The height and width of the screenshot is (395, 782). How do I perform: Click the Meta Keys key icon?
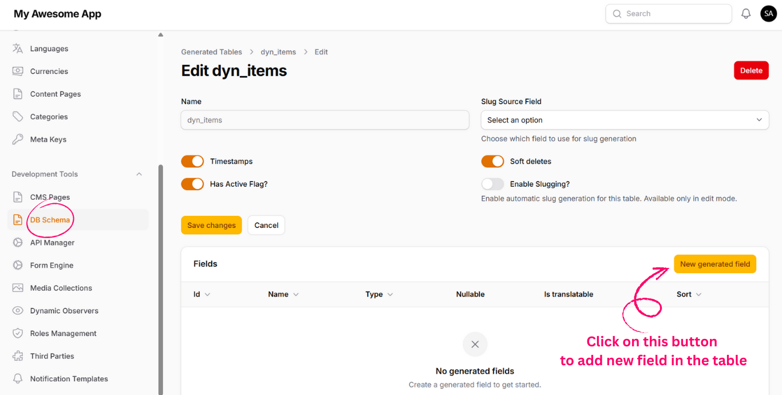click(18, 140)
